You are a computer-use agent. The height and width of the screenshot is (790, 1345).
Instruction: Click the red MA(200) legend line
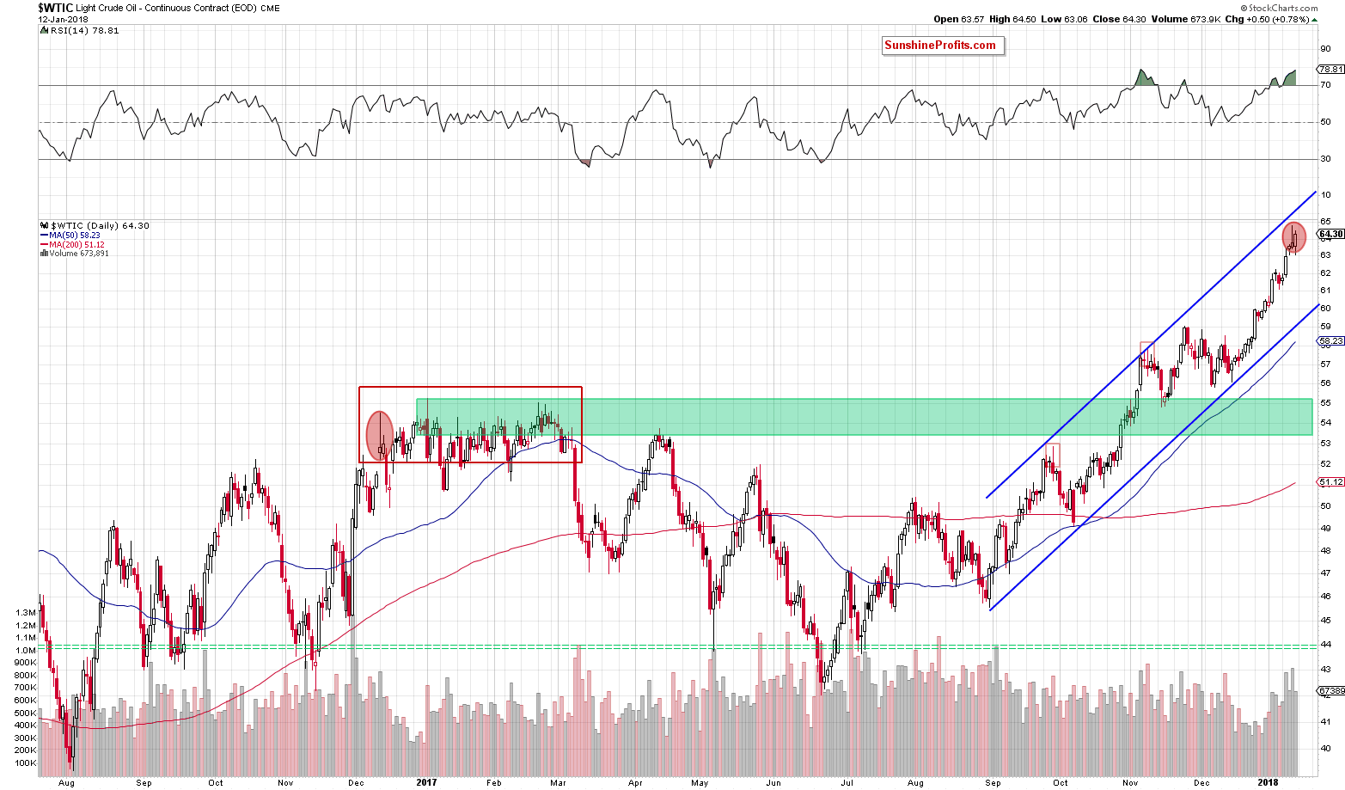point(44,245)
